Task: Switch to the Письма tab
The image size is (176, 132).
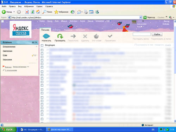Action: coord(45,30)
